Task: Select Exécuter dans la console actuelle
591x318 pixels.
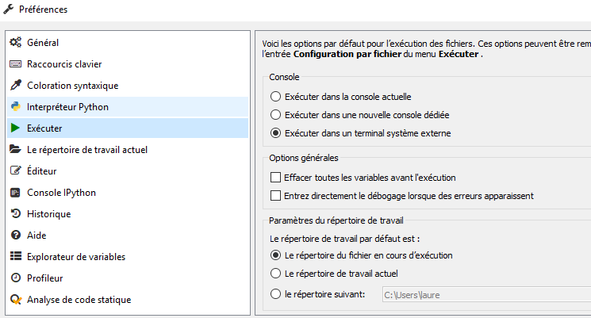Action: click(275, 97)
